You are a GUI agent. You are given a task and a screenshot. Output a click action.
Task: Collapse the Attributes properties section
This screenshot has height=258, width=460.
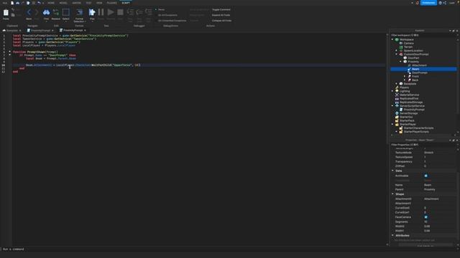point(393,236)
